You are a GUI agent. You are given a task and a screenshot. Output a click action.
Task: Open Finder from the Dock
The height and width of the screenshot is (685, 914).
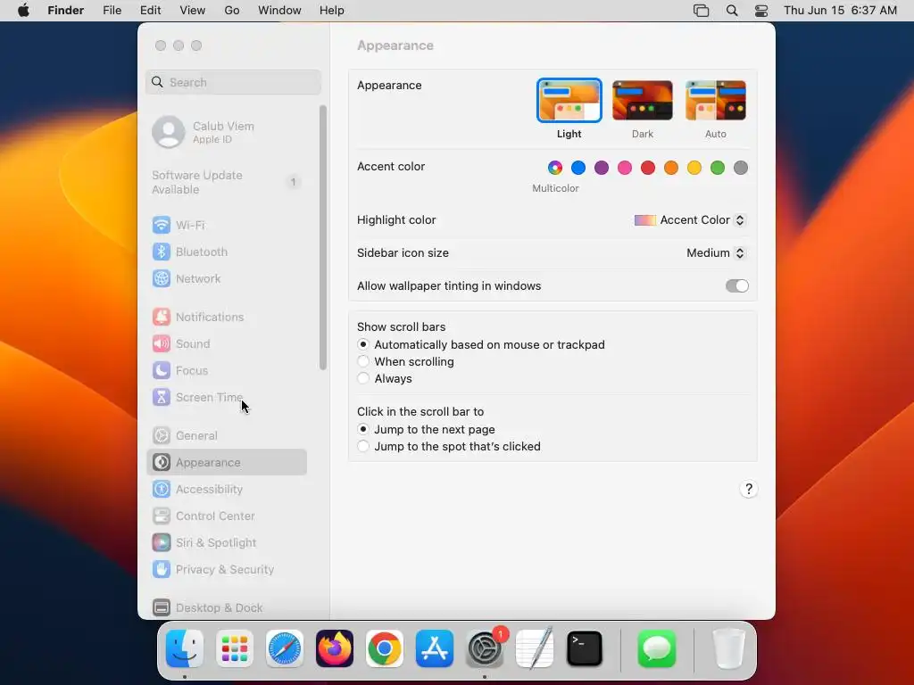click(185, 648)
